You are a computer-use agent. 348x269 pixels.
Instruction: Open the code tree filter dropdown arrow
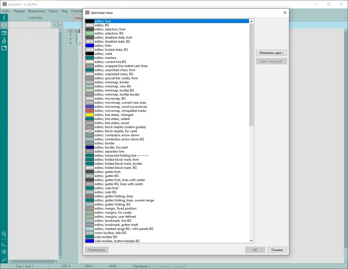tap(55, 25)
